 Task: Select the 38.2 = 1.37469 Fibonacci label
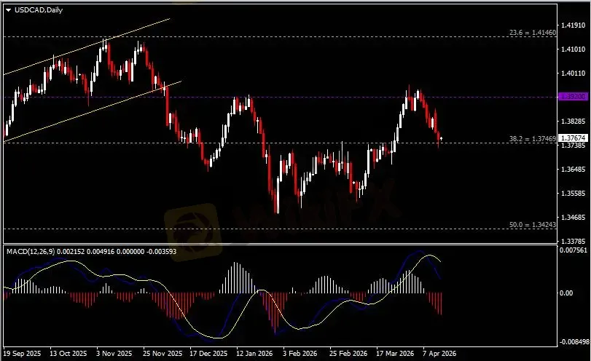531,138
